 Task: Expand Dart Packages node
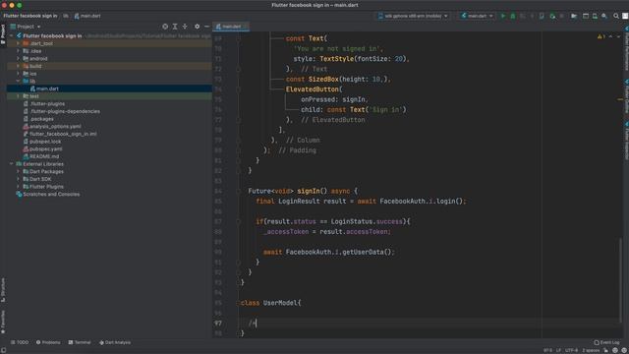pyautogui.click(x=18, y=171)
